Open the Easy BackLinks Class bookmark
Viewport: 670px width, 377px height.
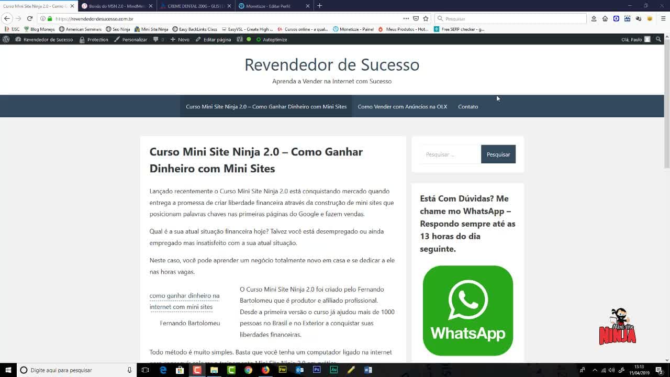click(x=194, y=29)
